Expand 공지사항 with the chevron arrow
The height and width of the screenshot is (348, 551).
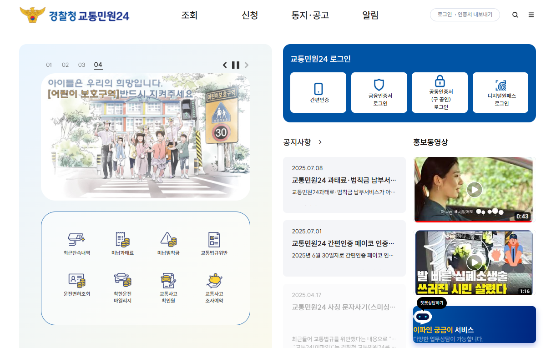tap(320, 142)
